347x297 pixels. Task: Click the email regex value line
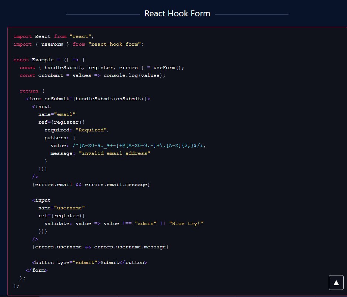[x=128, y=146]
